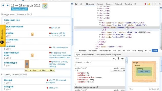Go to previous week arrow

tap(3, 5)
